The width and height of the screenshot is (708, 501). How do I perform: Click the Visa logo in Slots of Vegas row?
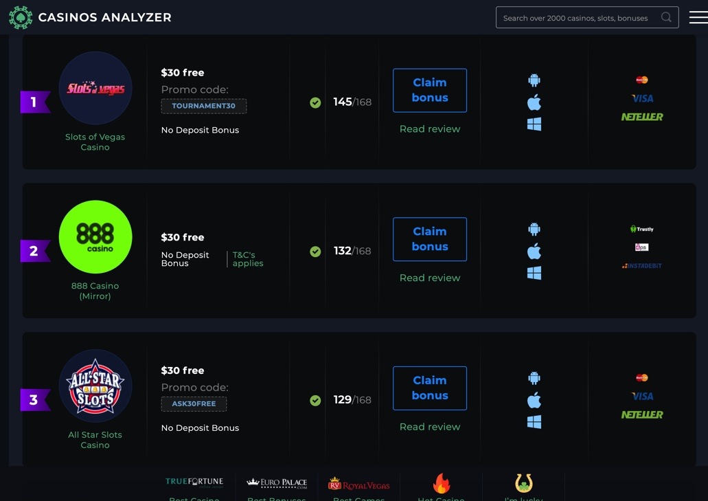coord(642,98)
